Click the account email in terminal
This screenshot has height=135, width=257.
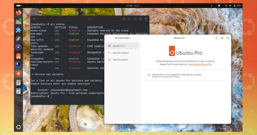pyautogui.click(x=69, y=90)
